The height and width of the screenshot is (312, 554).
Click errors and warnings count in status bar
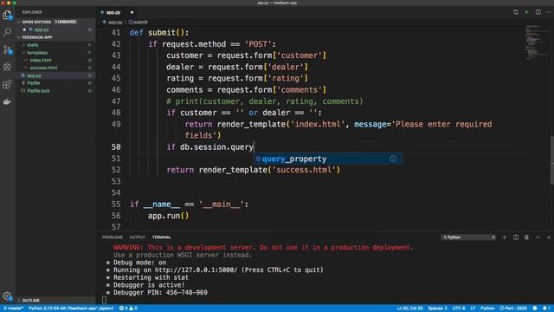click(x=128, y=309)
